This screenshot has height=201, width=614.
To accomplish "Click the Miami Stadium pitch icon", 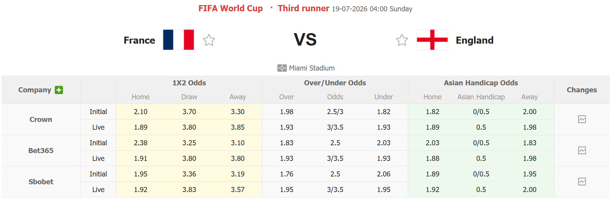I will [282, 68].
